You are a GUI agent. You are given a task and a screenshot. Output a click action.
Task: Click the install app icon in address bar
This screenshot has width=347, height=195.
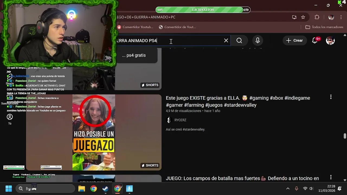coord(294,17)
